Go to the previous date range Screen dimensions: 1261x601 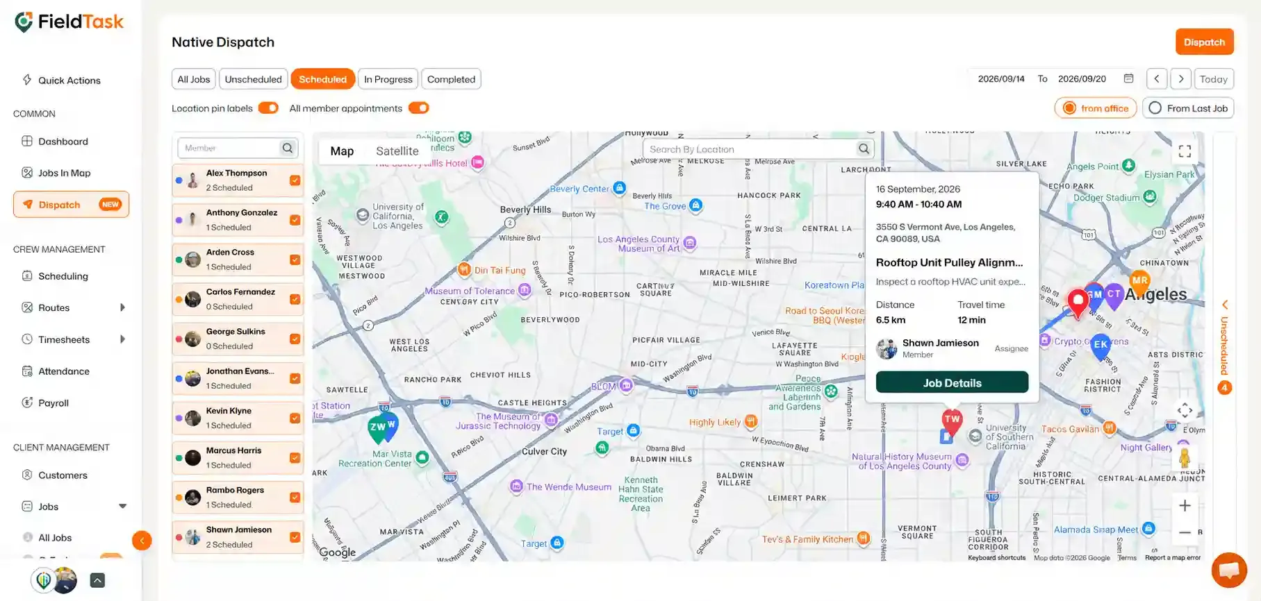coord(1157,79)
